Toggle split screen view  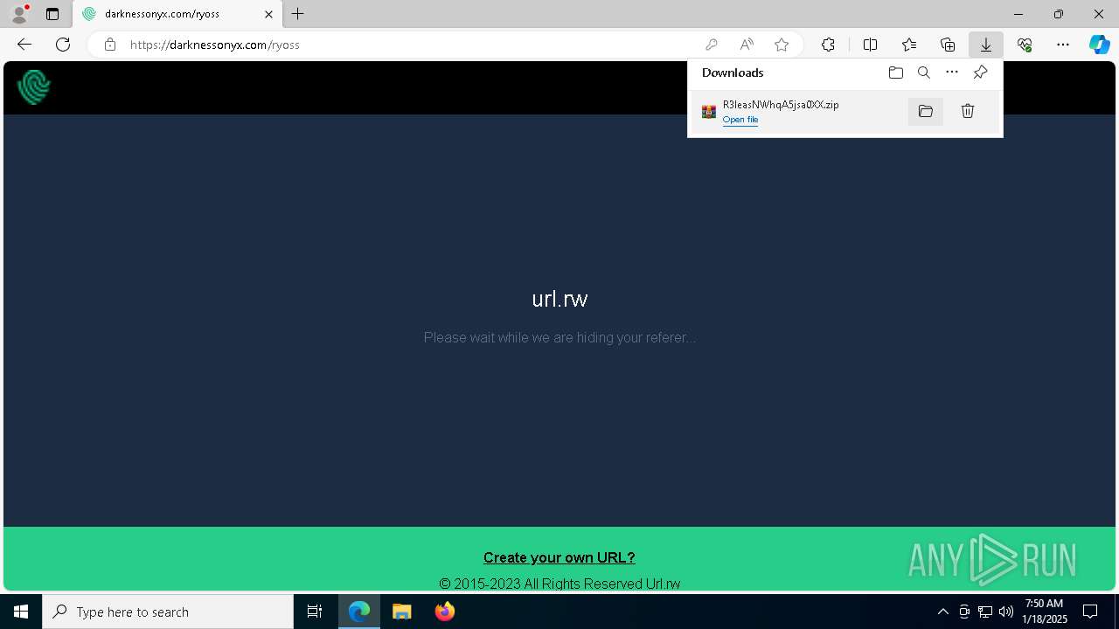(870, 45)
